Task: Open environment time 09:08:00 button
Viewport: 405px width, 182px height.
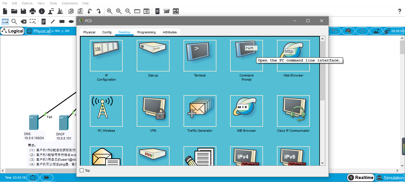Action: 394,31
